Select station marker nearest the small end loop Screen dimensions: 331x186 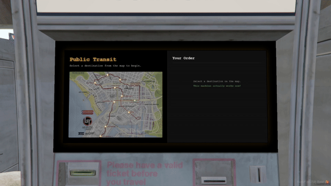129,113
